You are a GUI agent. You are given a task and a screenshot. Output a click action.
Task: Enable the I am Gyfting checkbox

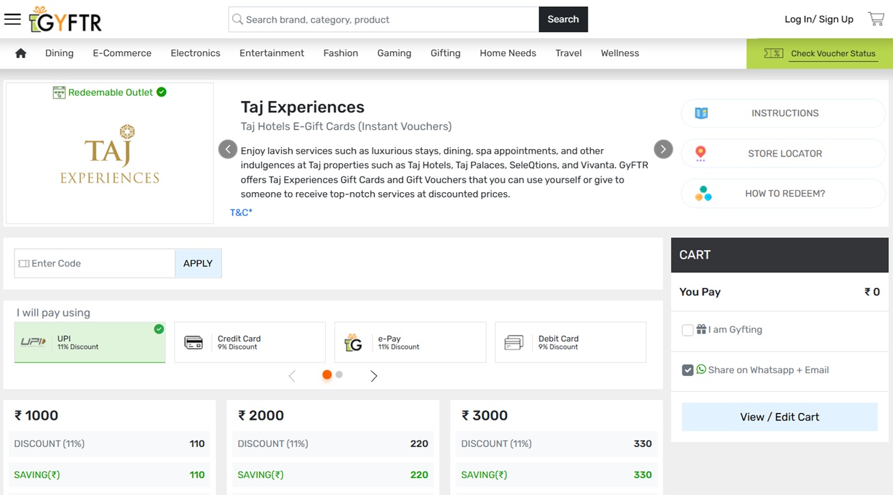[688, 330]
